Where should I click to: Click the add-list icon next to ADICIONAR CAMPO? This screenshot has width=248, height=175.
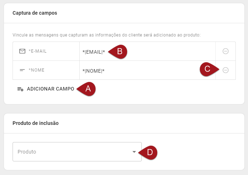pyautogui.click(x=20, y=89)
